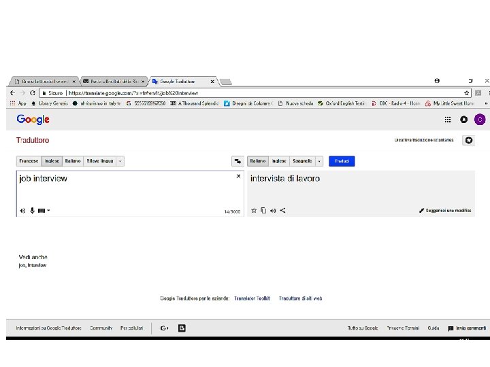Open the Translator Toolkit link

pos(252,298)
